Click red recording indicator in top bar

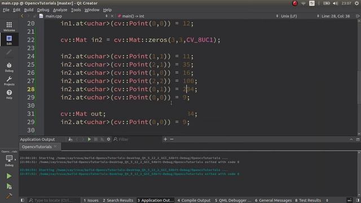pos(294,3)
